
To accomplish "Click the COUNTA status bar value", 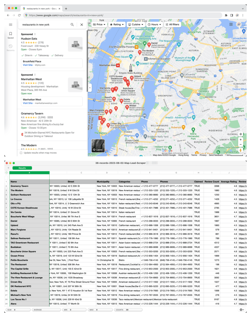I will [x=128, y=310].
